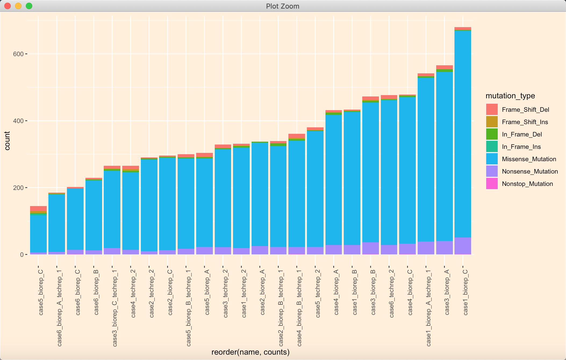Image resolution: width=566 pixels, height=360 pixels.
Task: Click the In_Frame_Ins teal legend swatch
Action: 492,147
